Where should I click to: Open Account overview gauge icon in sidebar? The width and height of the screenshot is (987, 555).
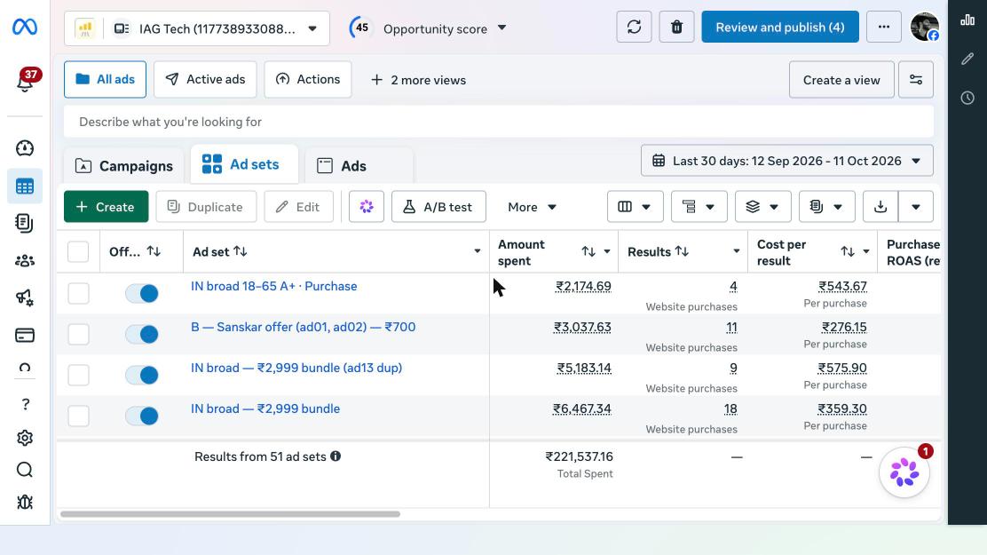pyautogui.click(x=25, y=148)
